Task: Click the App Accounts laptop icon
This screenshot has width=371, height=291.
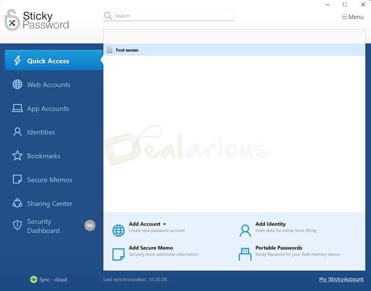Action: click(18, 108)
